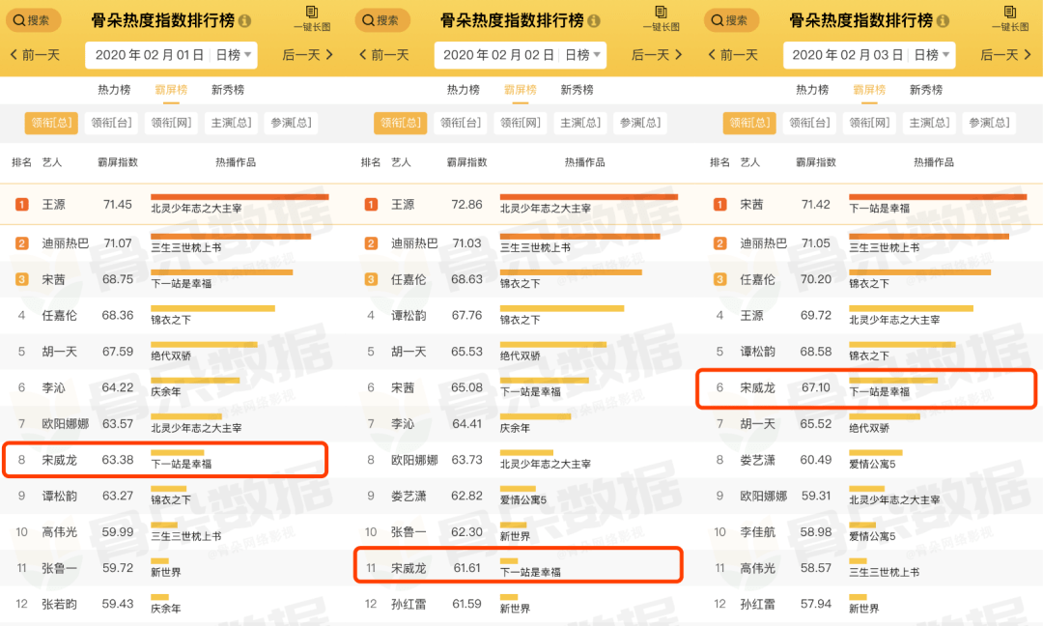Open 日榜 dropdown next to 2020年02月03日
This screenshot has width=1043, height=626.
coord(932,55)
